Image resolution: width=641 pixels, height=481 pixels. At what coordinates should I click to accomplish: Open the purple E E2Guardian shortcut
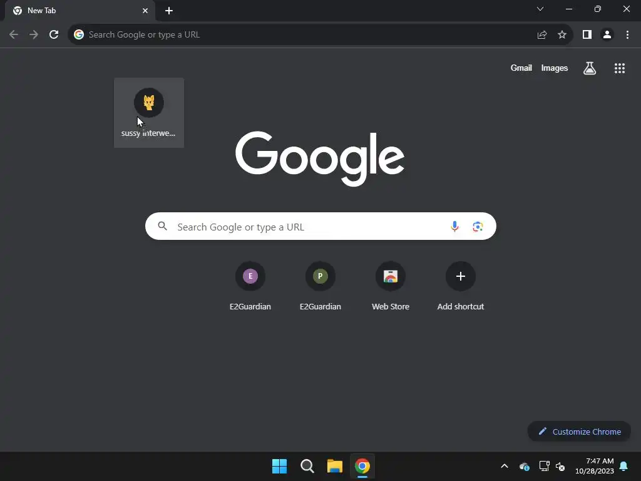point(250,276)
